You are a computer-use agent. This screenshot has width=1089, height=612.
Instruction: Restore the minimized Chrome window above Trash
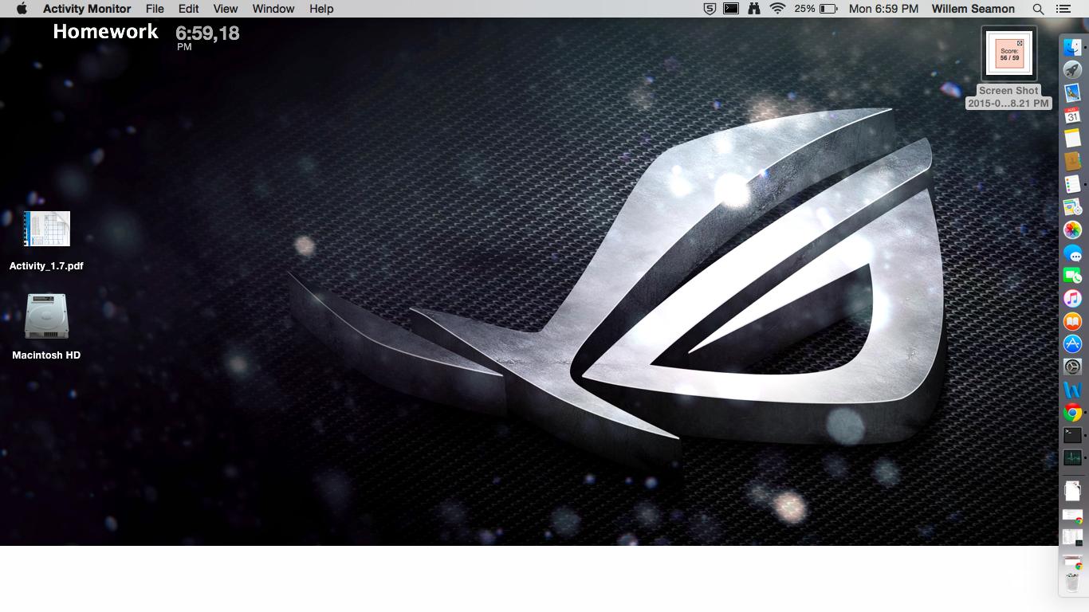coord(1072,562)
